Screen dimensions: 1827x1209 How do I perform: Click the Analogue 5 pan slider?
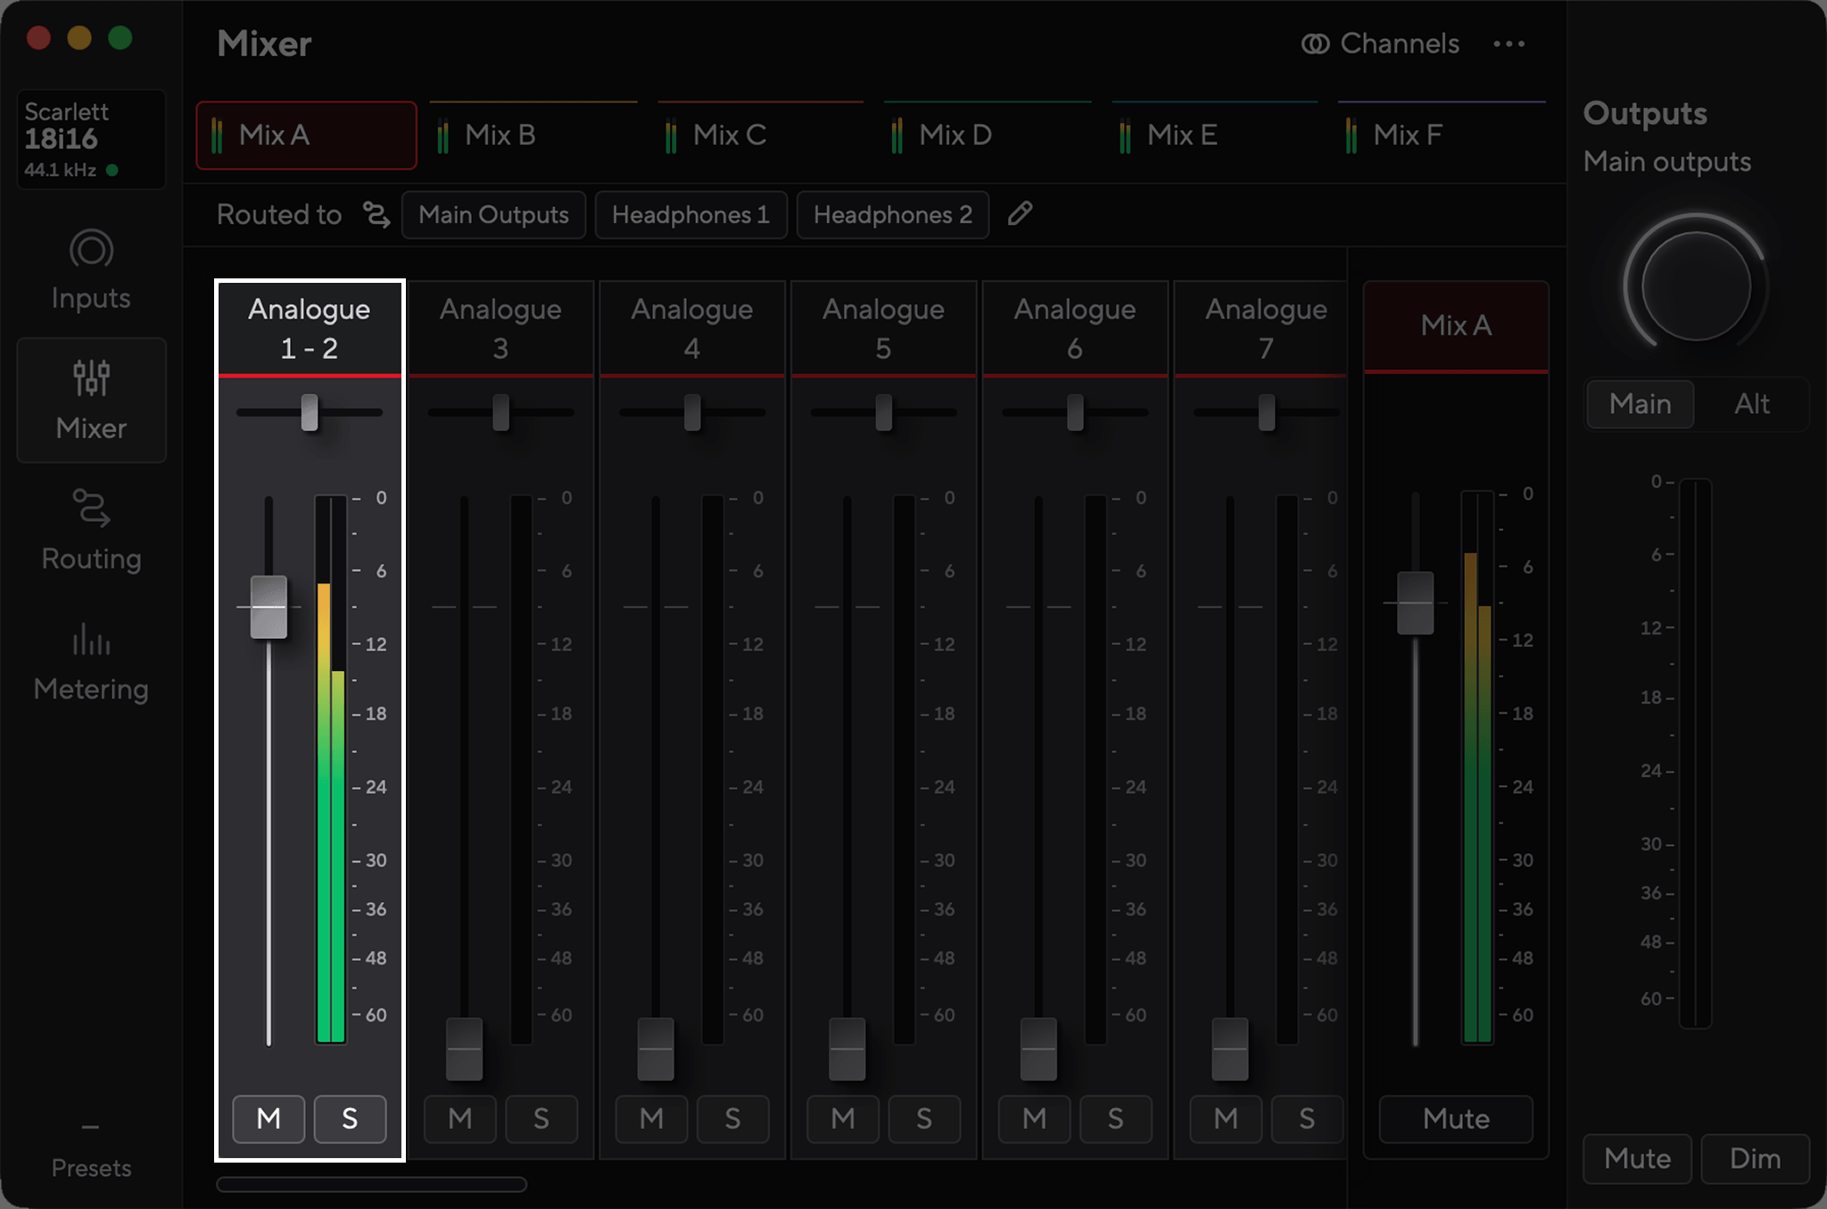pos(883,412)
